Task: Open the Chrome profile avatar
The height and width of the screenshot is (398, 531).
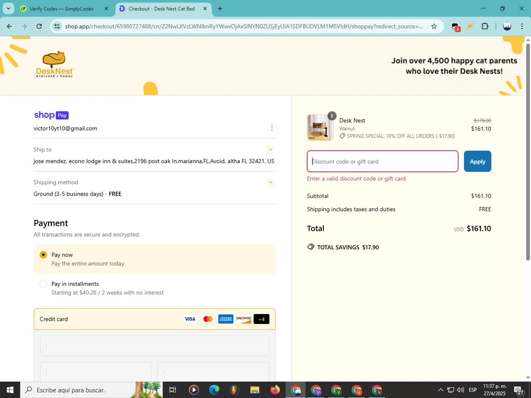Action: pos(507,26)
